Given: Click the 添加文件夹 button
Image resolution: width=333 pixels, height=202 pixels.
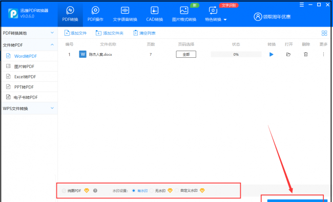Looking at the screenshot, I should 109,33.
